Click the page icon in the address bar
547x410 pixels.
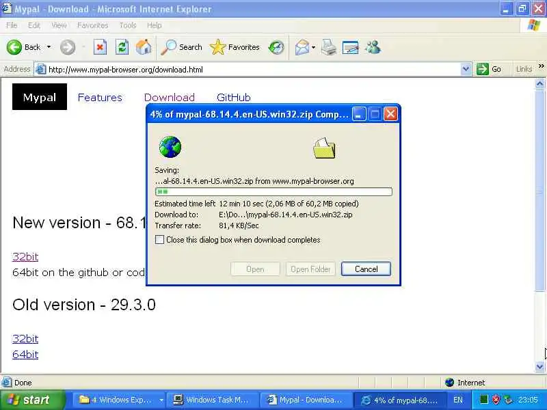(41, 70)
